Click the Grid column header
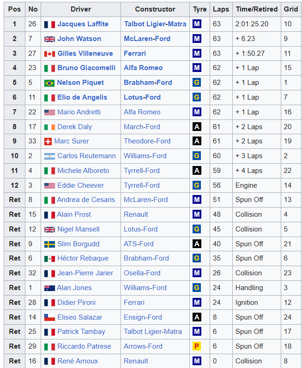Screen dimensions: 302x368 point(291,9)
